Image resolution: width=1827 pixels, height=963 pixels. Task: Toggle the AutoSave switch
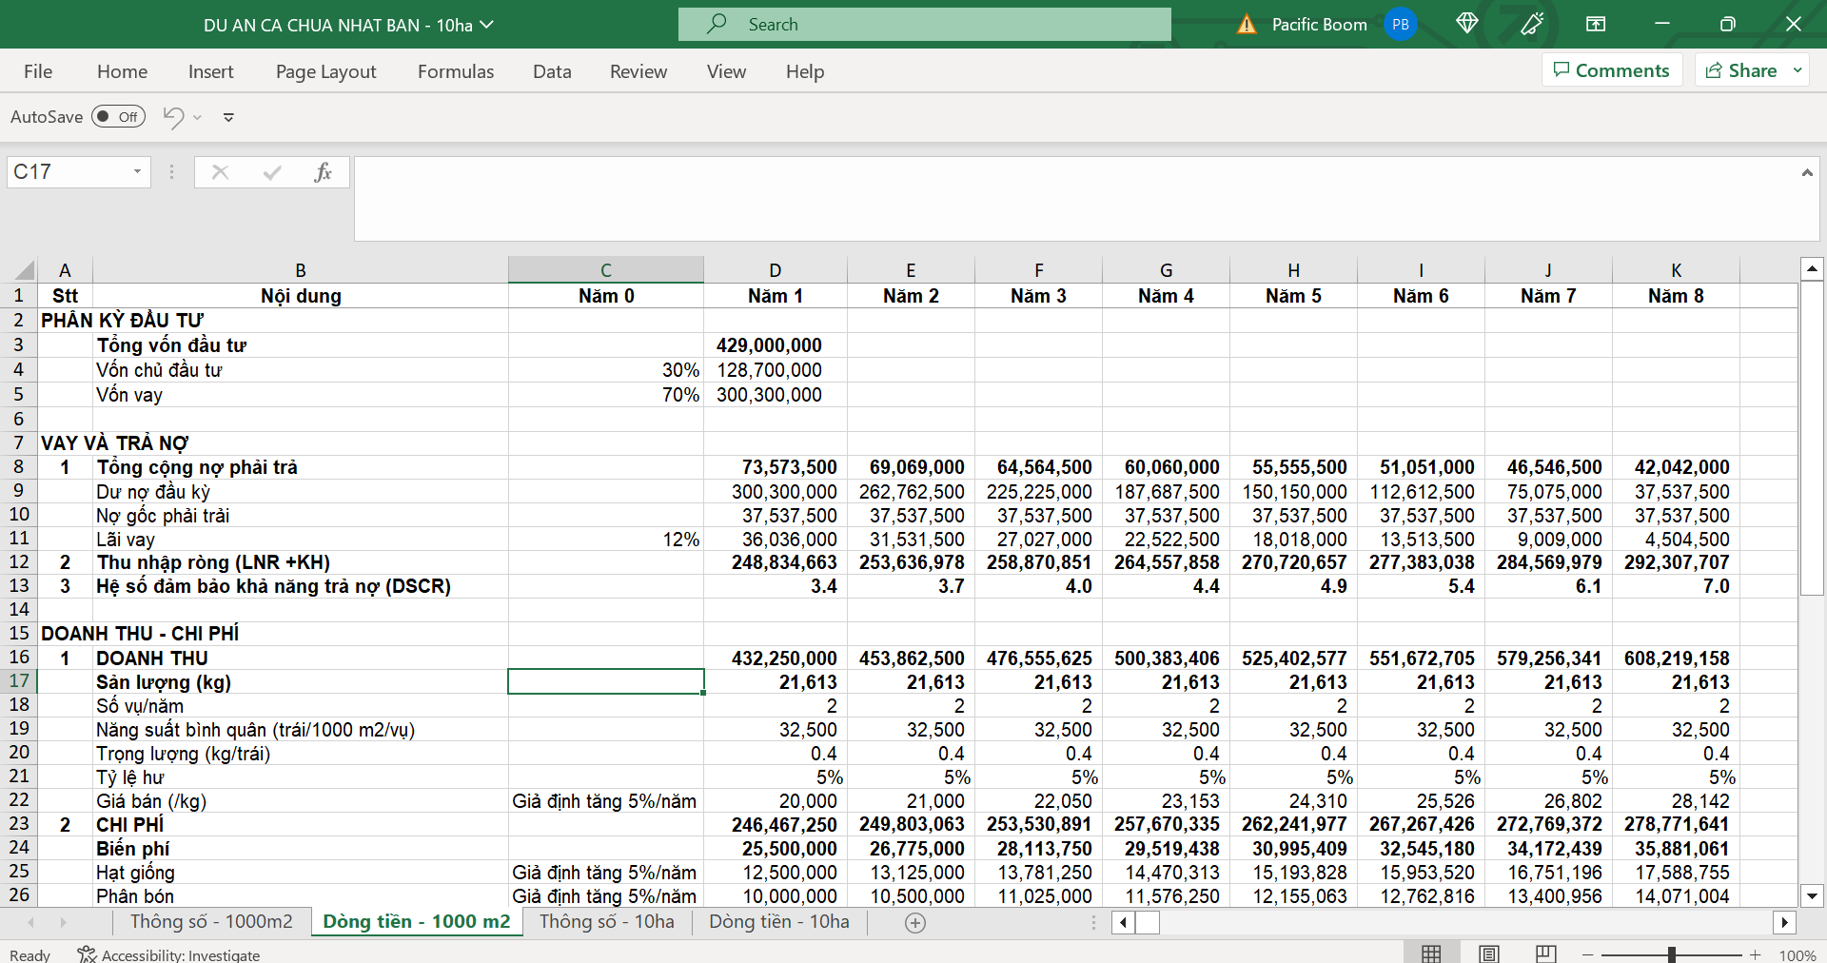point(118,117)
